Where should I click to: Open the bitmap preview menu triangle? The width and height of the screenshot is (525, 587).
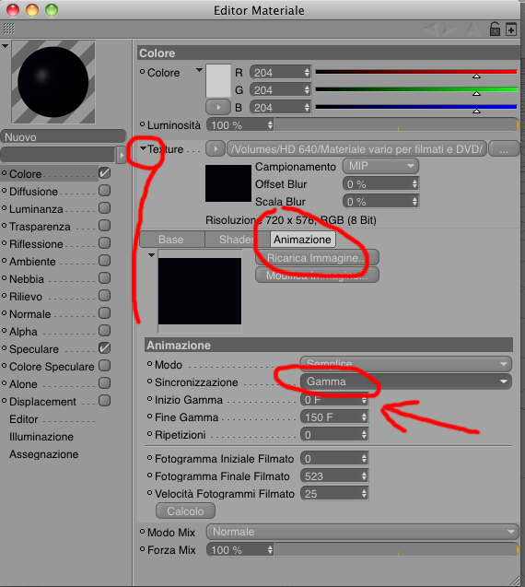[151, 255]
